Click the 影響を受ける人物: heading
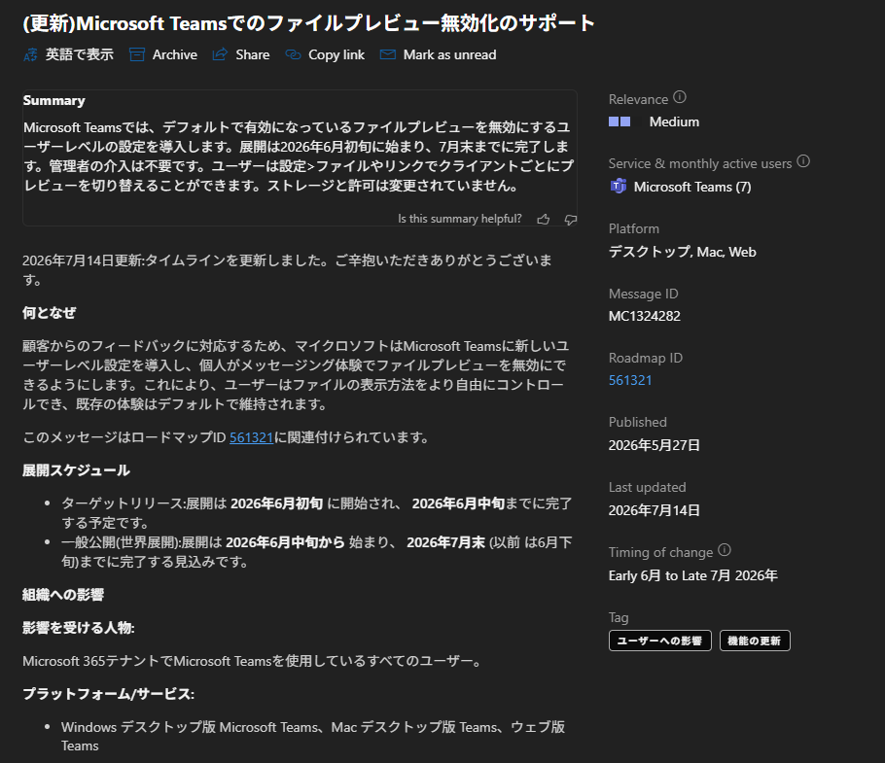Viewport: 885px width, 763px height. pyautogui.click(x=79, y=628)
